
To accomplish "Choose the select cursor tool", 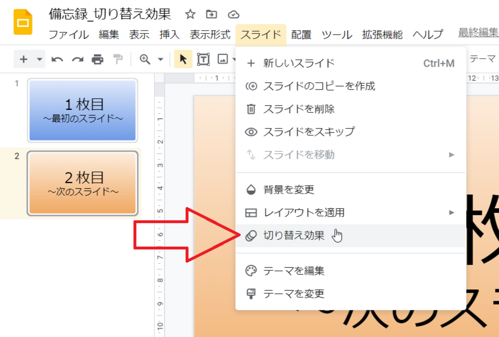I will (x=183, y=59).
